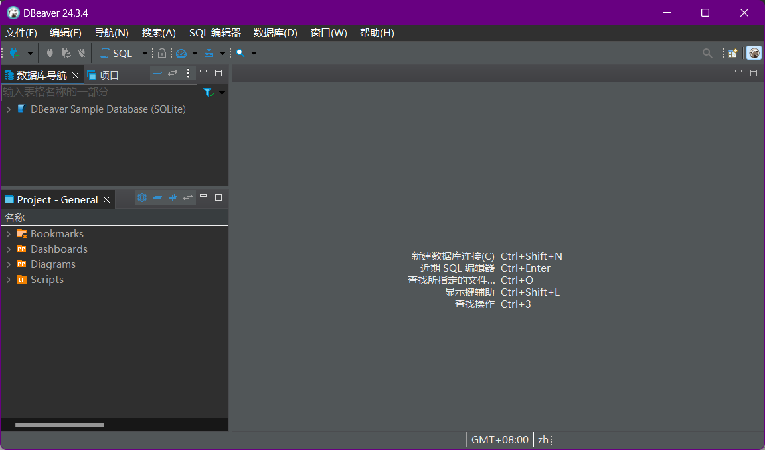Maximize the Project - General panel

pyautogui.click(x=218, y=197)
